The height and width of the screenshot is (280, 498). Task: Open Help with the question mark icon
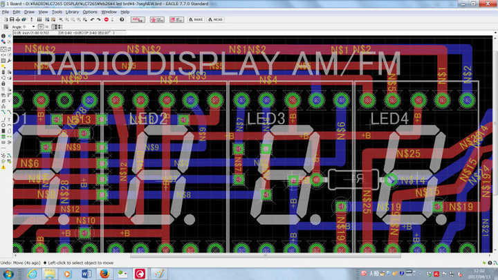pyautogui.click(x=123, y=20)
